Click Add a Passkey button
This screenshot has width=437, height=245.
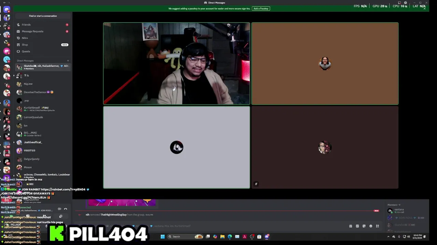point(261,9)
